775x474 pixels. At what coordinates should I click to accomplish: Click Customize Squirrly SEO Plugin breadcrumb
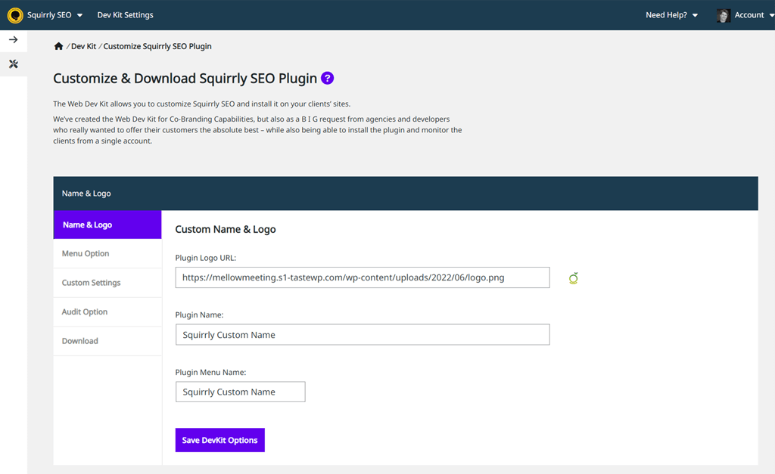[157, 46]
